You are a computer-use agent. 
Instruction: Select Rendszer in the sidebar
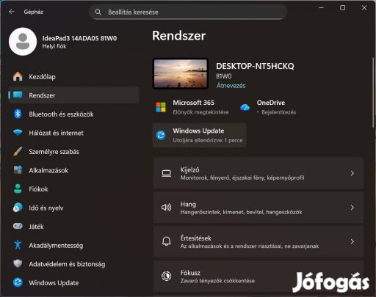click(x=74, y=95)
